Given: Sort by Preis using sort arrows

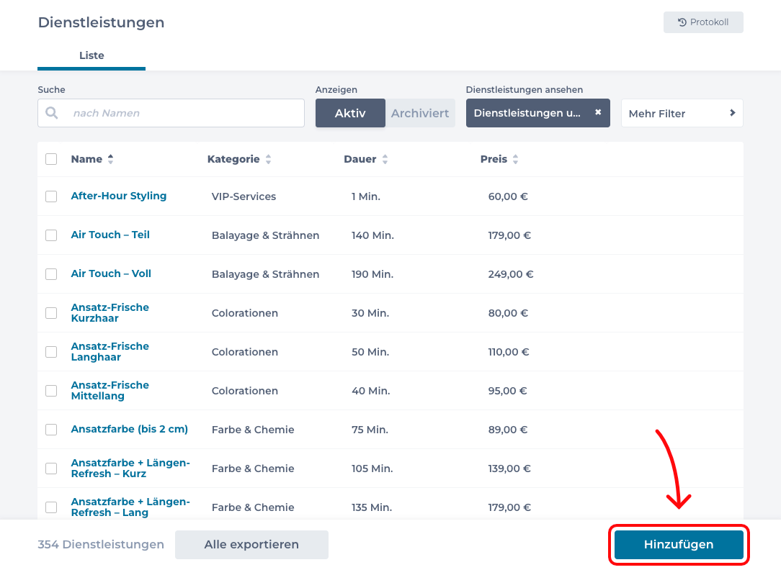Looking at the screenshot, I should [x=515, y=160].
